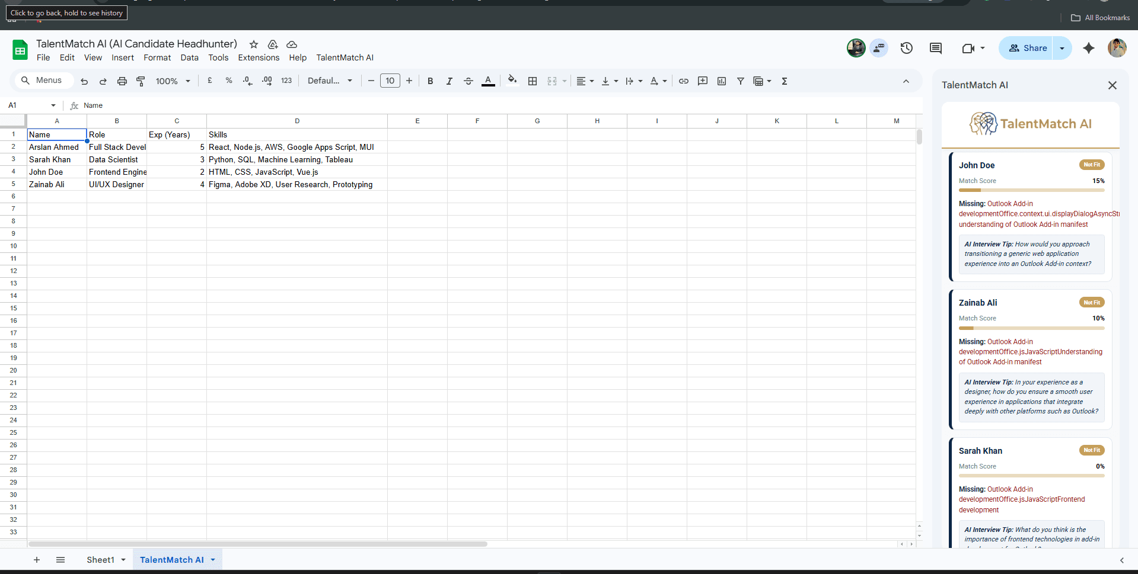1138x574 pixels.
Task: Open the TalentMatch AI menu
Action: [x=345, y=57]
